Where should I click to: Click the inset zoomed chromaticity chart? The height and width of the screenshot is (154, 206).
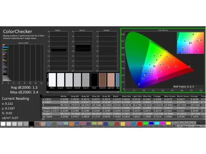click(190, 43)
